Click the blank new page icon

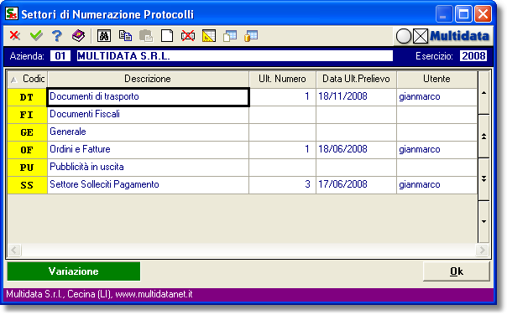[x=167, y=36]
